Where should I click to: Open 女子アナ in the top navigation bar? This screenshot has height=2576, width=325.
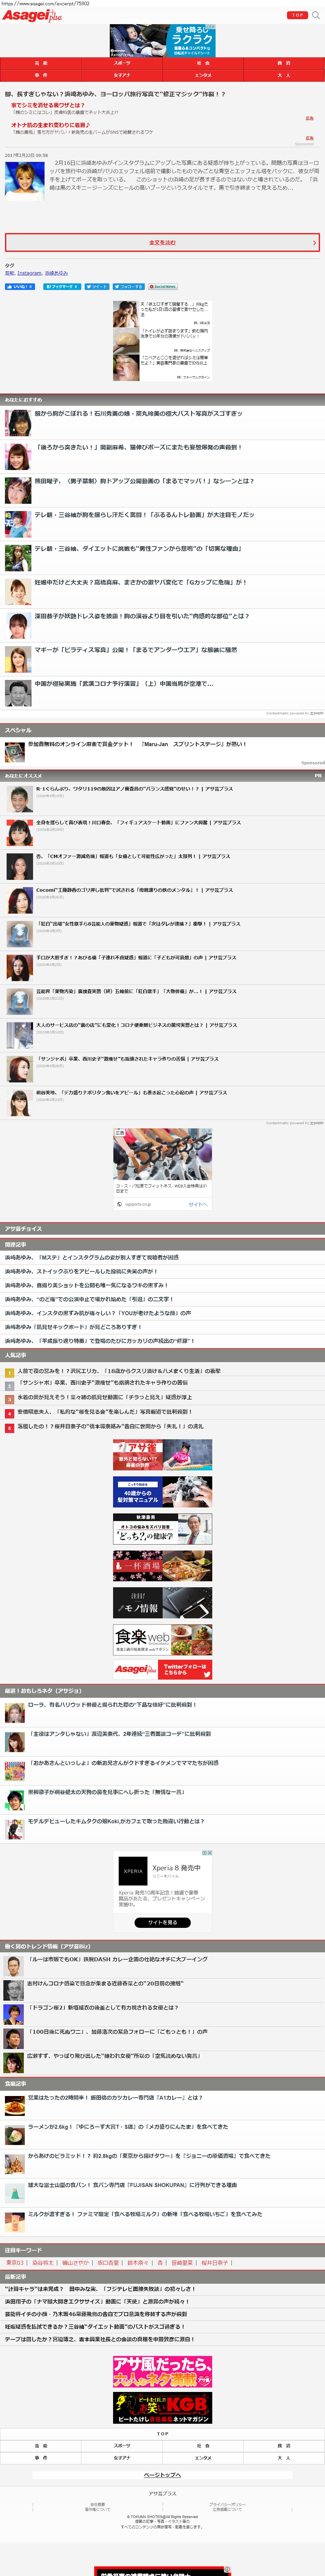pos(122,75)
